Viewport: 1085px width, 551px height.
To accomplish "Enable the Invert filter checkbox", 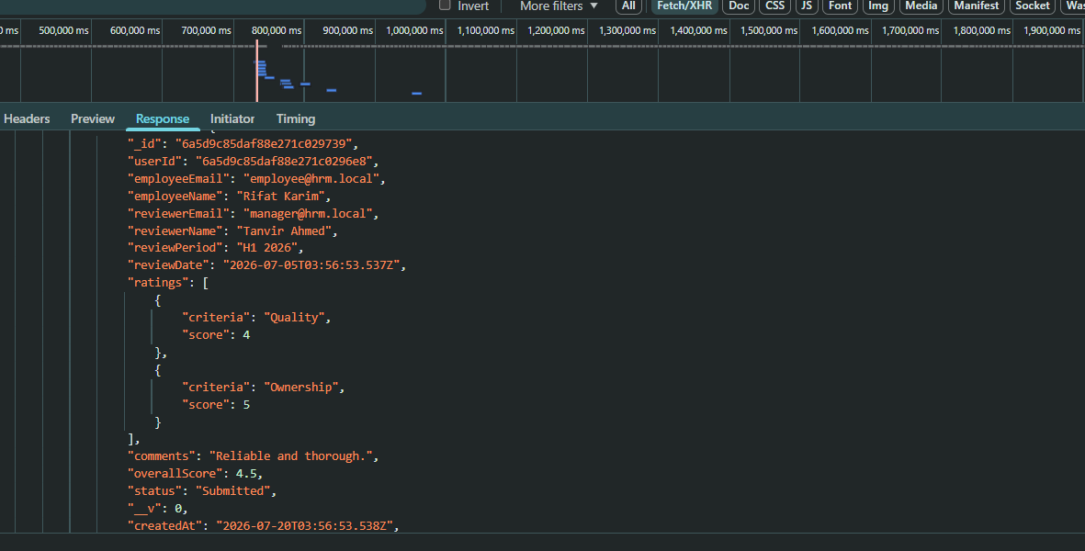I will tap(445, 5).
